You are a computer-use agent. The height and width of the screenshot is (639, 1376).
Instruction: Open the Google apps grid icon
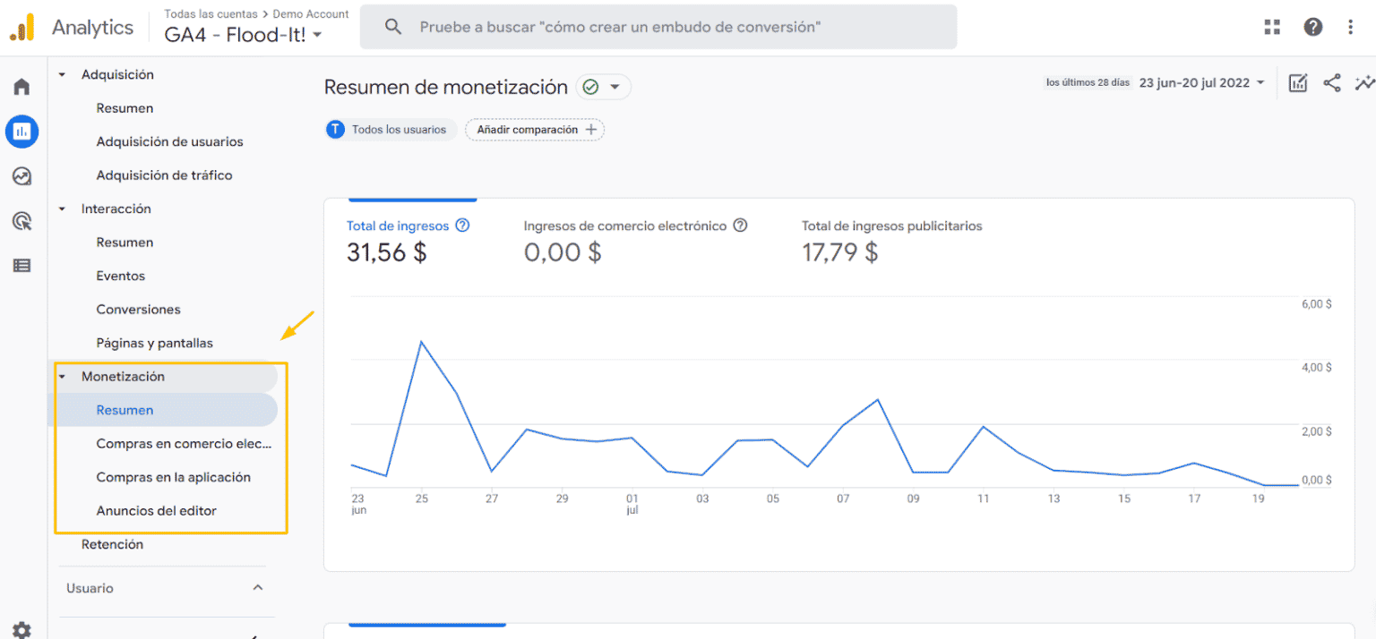(1271, 26)
